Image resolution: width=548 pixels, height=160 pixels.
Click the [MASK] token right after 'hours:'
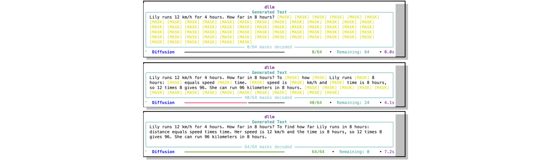pyautogui.click(x=174, y=83)
